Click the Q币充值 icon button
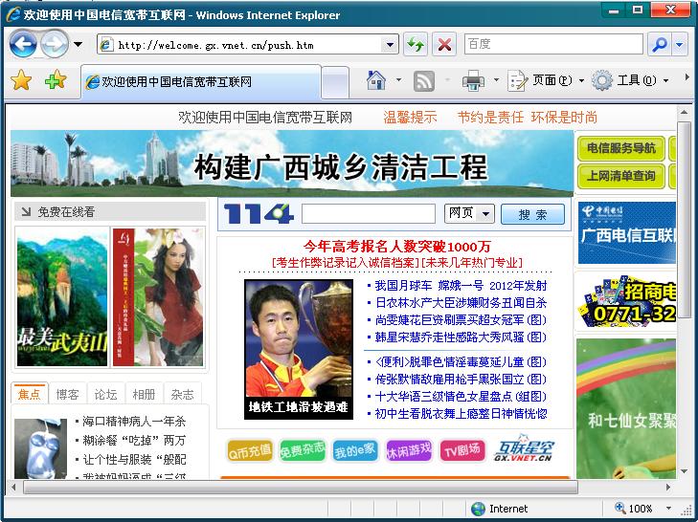This screenshot has height=522, width=698. [249, 451]
